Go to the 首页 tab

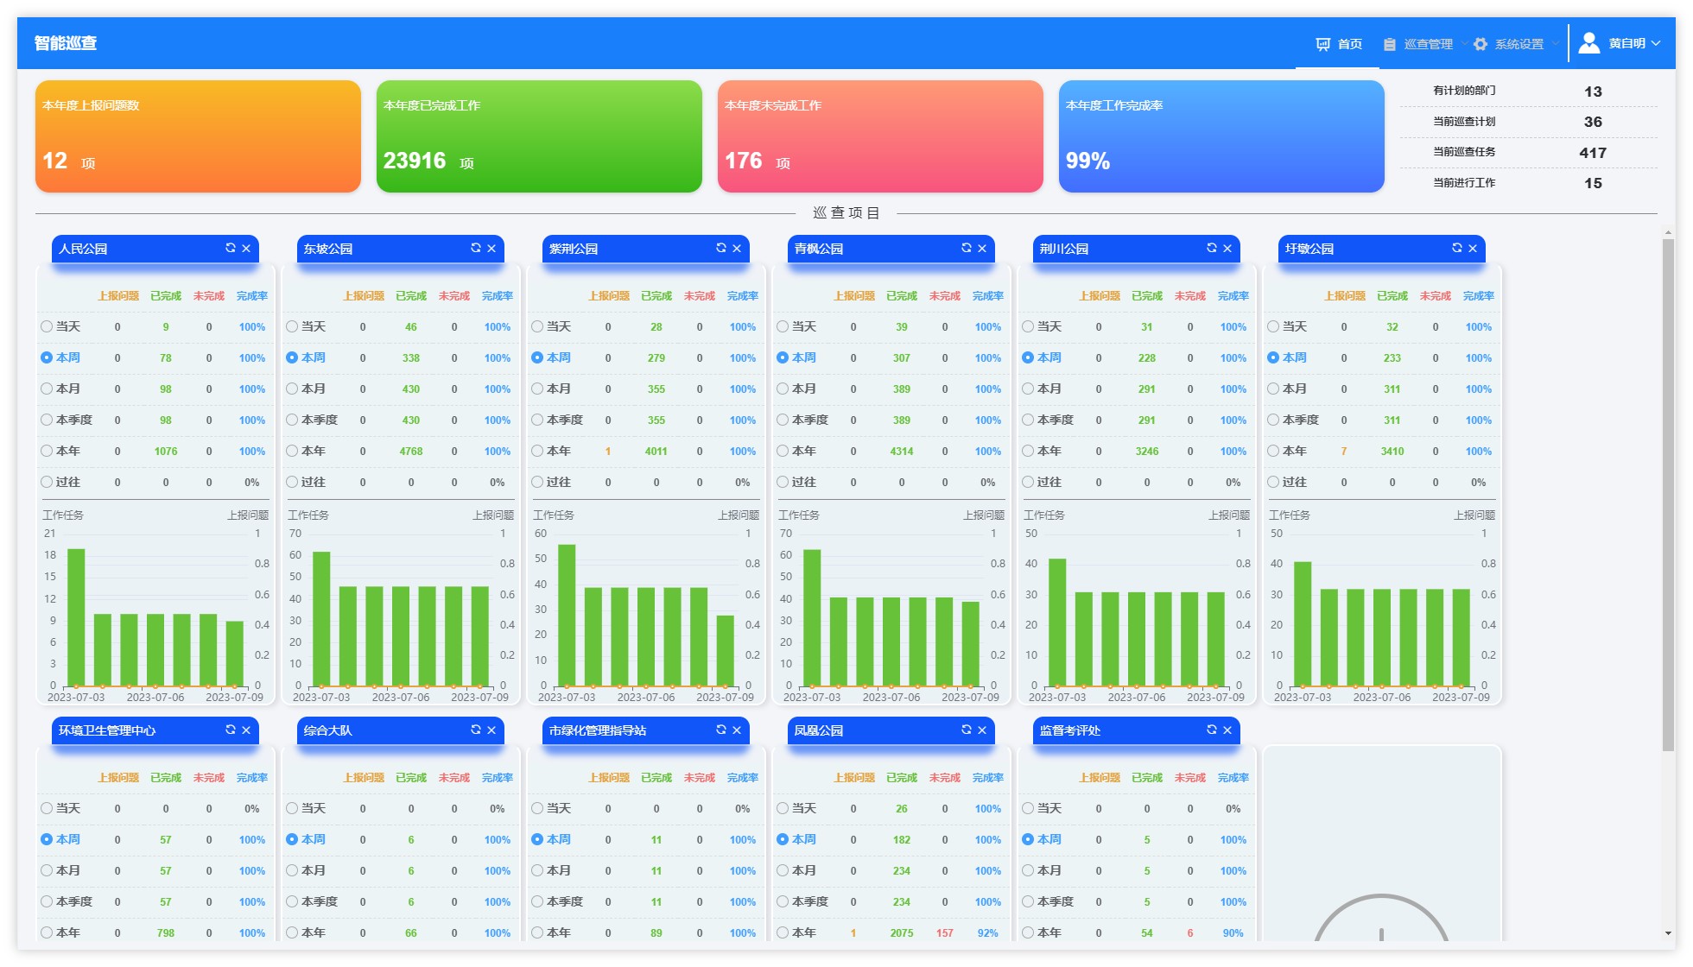click(1340, 44)
